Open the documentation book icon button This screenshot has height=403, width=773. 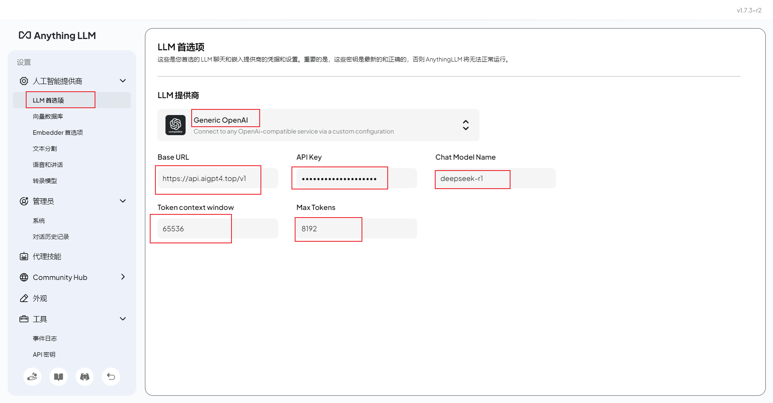tap(58, 377)
